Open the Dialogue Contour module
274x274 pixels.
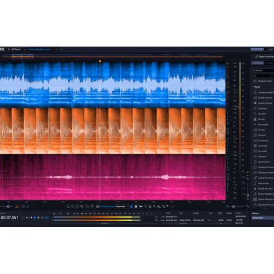(x=263, y=167)
